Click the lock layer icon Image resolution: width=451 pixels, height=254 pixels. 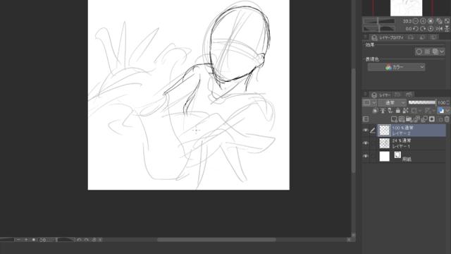397,110
